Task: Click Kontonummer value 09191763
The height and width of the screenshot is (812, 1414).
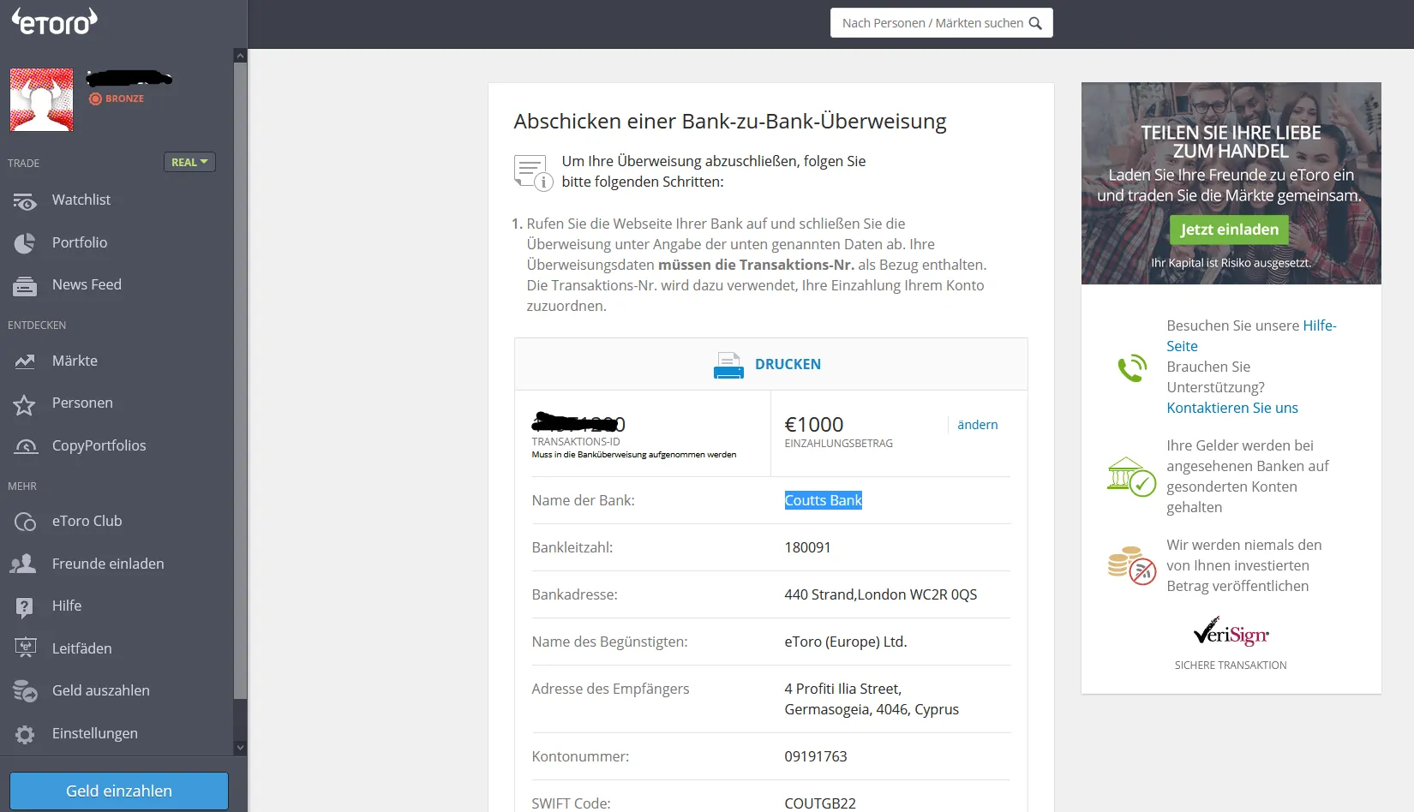Action: pyautogui.click(x=815, y=756)
